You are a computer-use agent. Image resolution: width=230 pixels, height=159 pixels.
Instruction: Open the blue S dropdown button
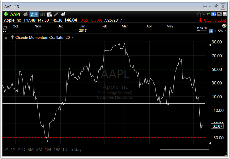point(214,14)
